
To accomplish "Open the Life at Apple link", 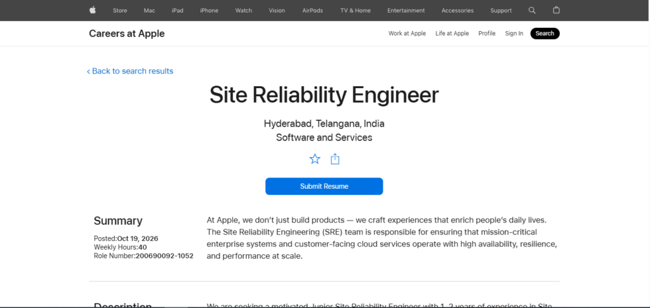I will click(x=452, y=34).
